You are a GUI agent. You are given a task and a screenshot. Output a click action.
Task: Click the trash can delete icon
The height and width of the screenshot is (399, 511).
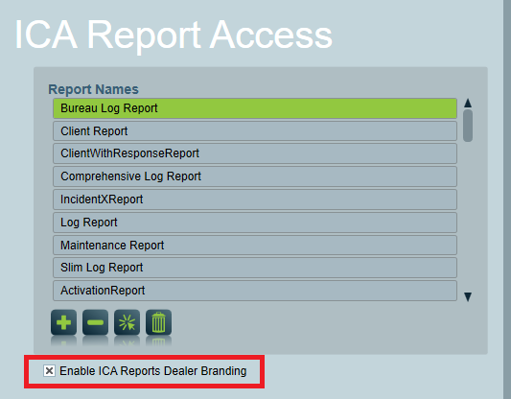point(158,322)
